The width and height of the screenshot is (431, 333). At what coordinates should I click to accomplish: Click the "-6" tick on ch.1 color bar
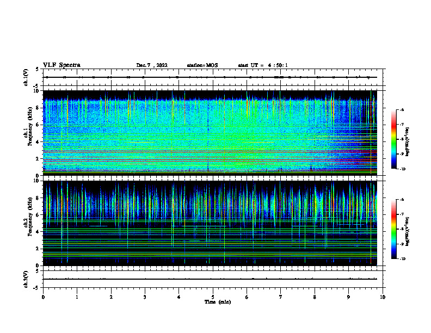(x=402, y=110)
